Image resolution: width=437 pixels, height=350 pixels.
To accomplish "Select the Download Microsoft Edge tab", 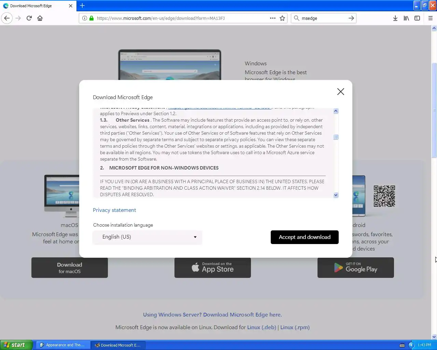I will [x=38, y=6].
